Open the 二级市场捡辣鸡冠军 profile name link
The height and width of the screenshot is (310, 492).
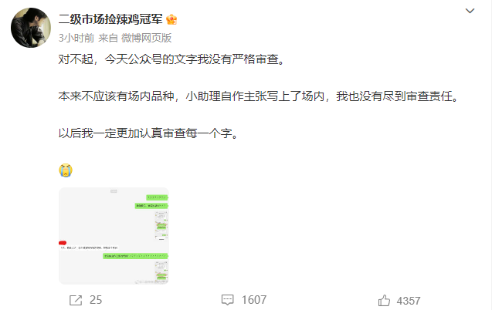(x=110, y=19)
